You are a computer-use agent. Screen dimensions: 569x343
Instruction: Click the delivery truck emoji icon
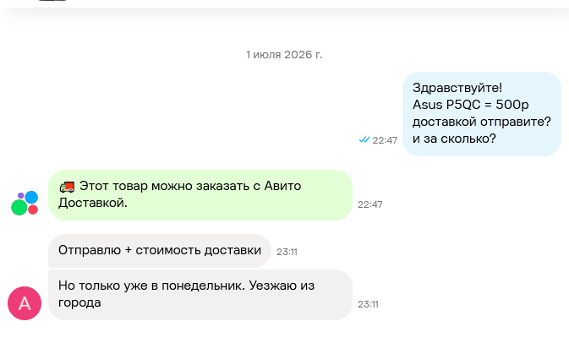[x=67, y=187]
